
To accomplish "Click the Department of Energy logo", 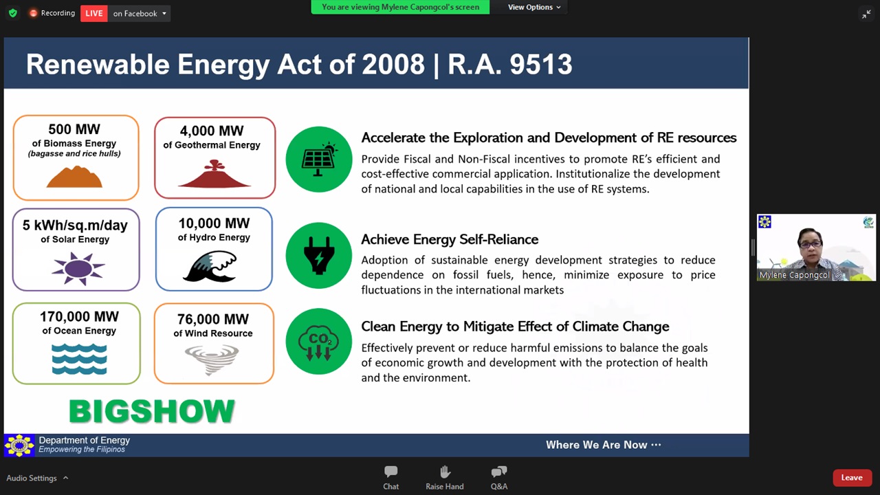I will pyautogui.click(x=19, y=445).
